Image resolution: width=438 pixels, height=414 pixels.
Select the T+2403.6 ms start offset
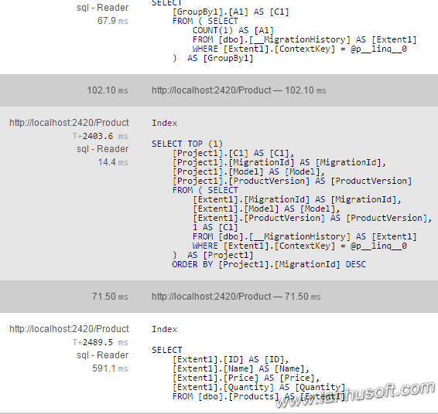click(x=101, y=136)
